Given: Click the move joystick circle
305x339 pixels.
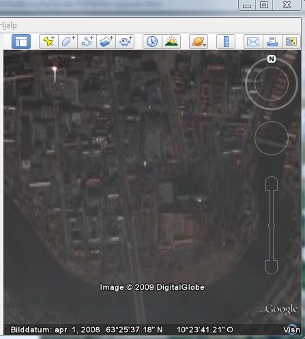Looking at the screenshot, I should tap(272, 138).
